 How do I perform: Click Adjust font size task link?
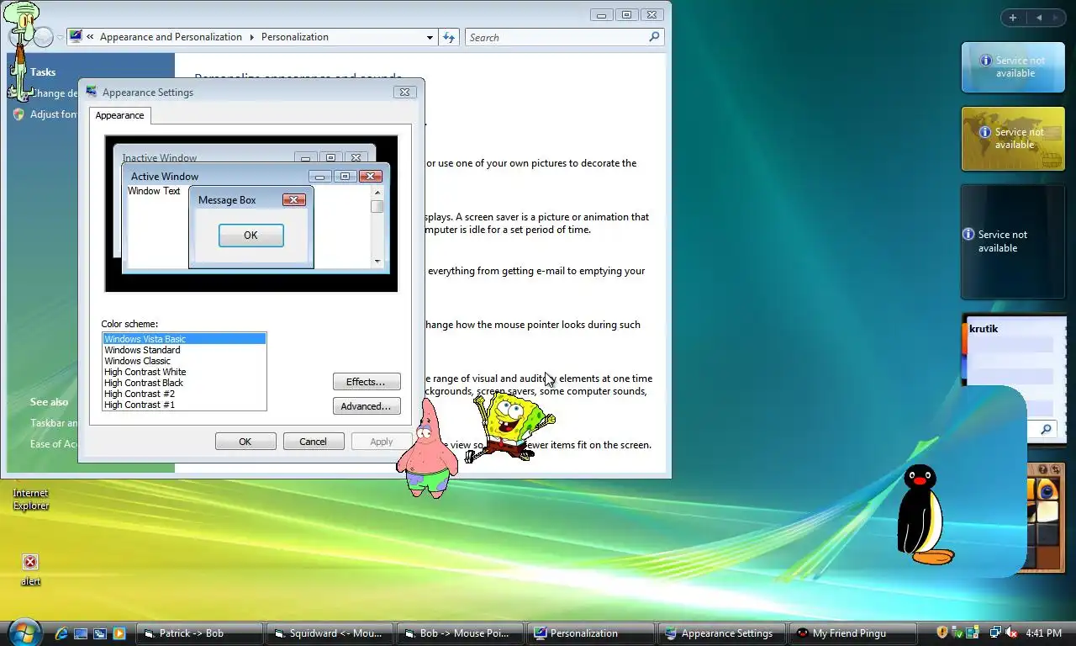pyautogui.click(x=54, y=114)
